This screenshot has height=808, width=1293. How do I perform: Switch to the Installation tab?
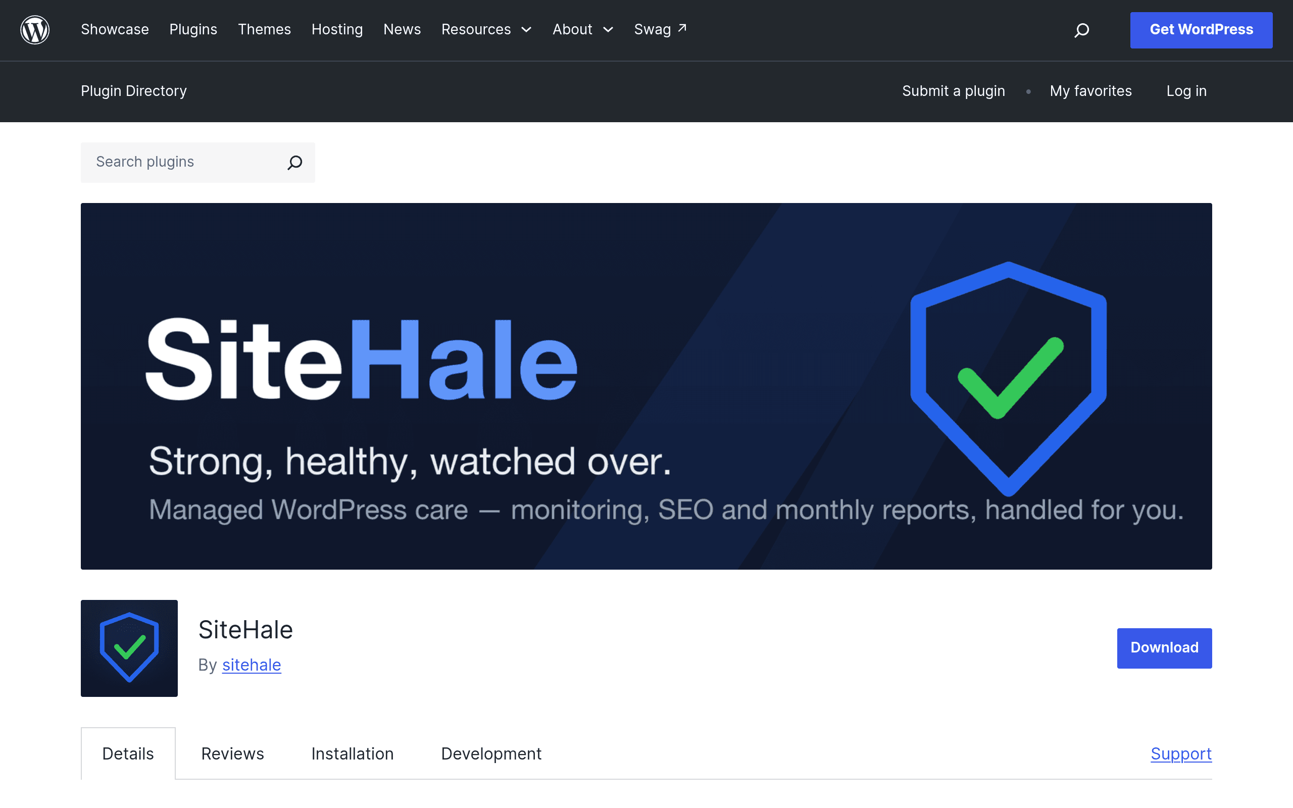click(x=353, y=753)
